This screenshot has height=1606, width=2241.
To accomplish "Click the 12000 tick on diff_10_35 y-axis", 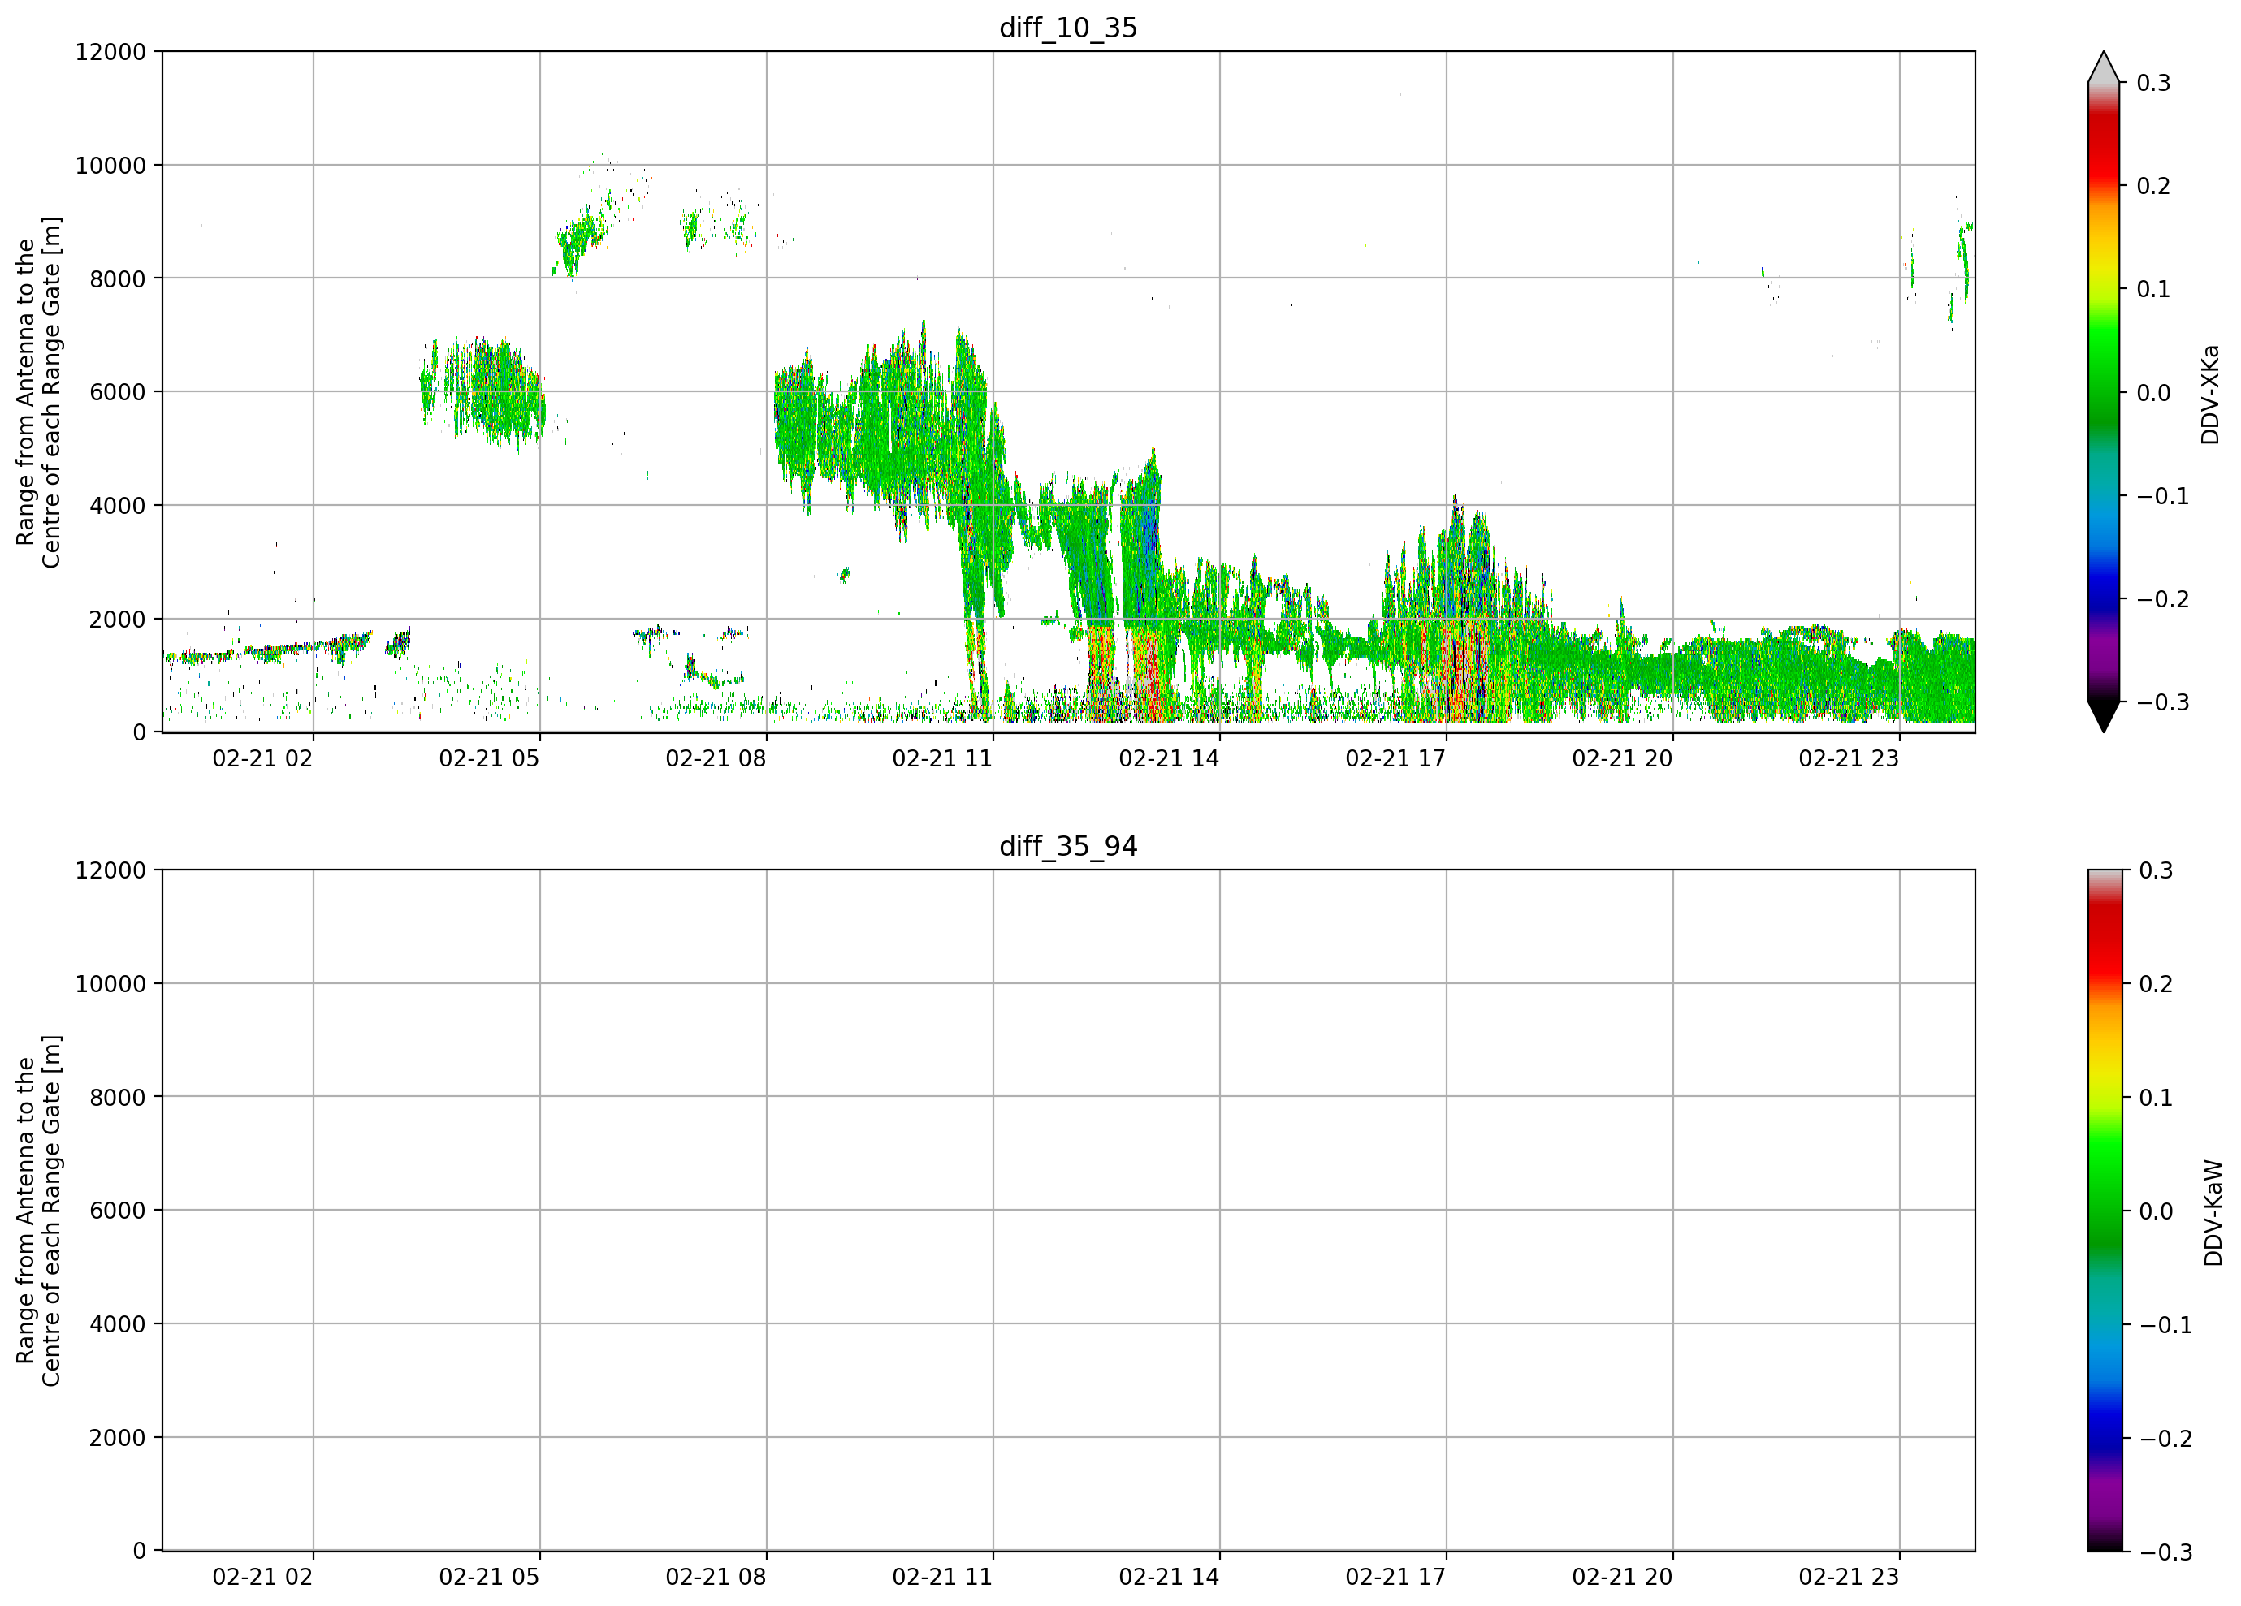I will (x=110, y=51).
